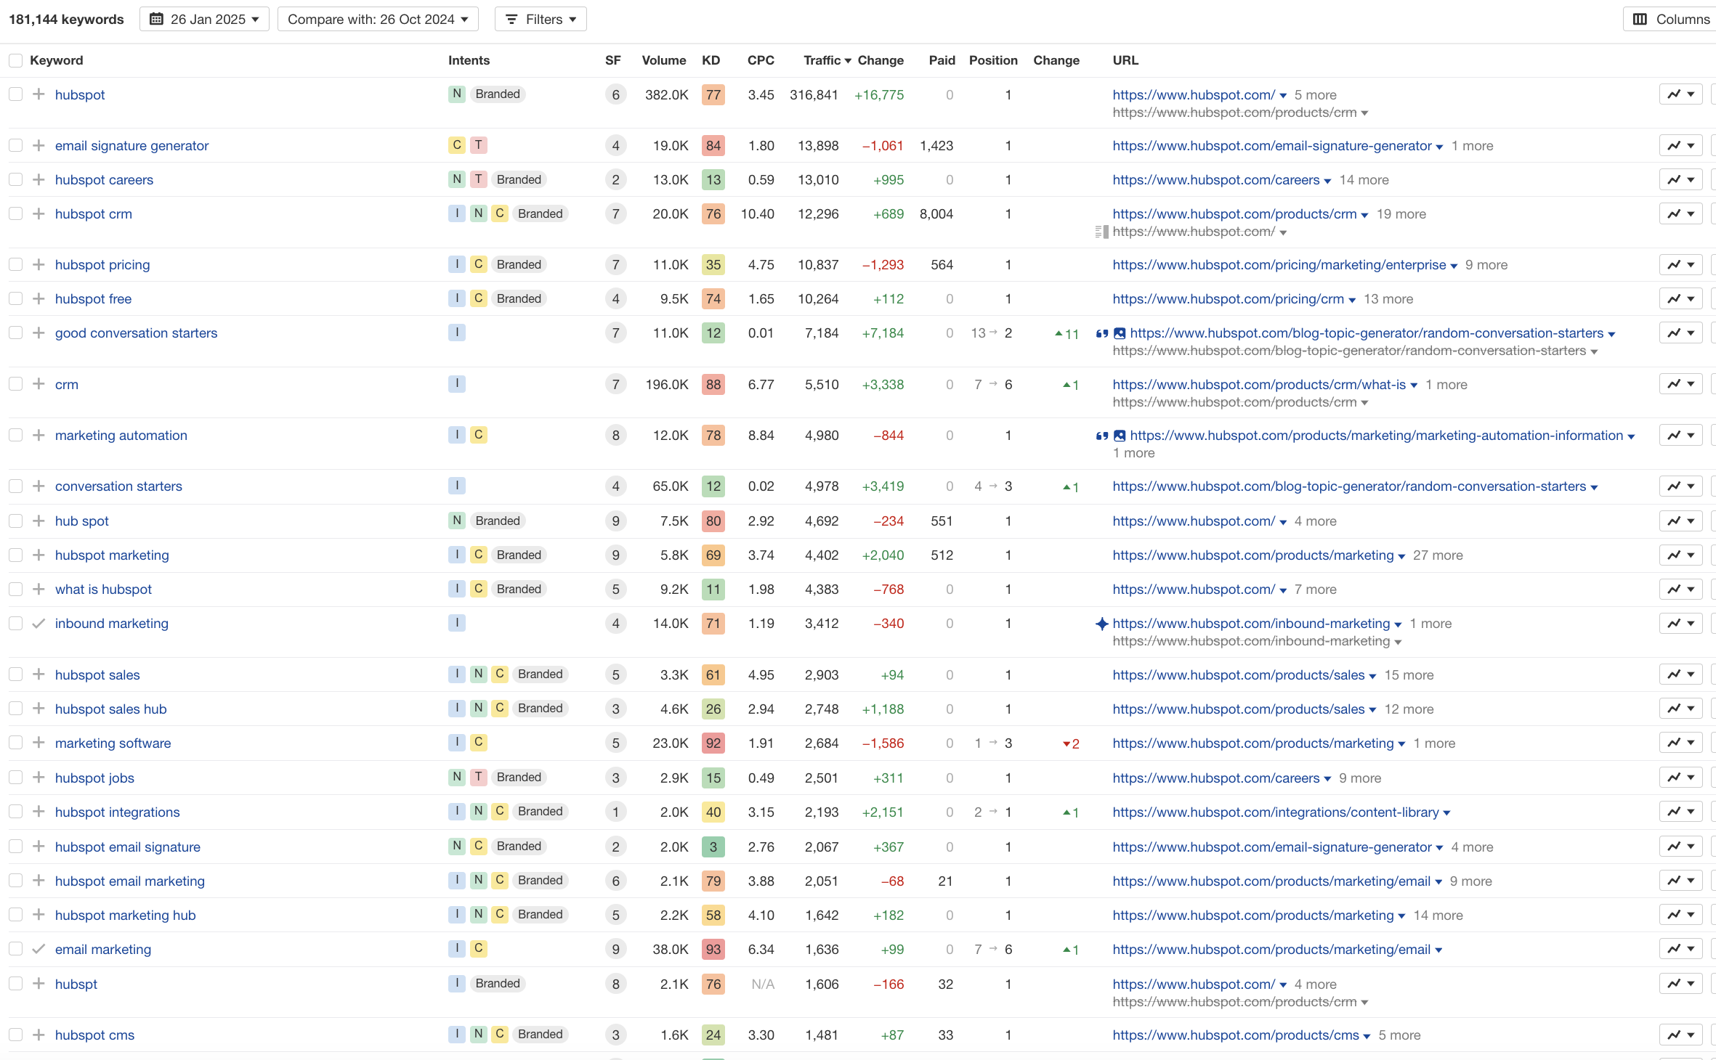This screenshot has height=1060, width=1716.
Task: Open the Compare with 26 Oct 2024 dropdown
Action: [x=378, y=19]
